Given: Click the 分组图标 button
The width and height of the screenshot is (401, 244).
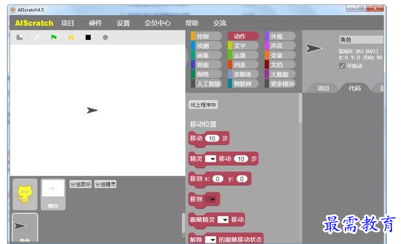Looking at the screenshot, I should (x=80, y=184).
